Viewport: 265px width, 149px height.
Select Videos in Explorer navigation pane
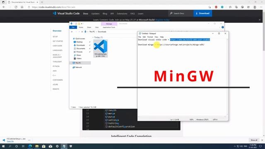[x=78, y=58]
